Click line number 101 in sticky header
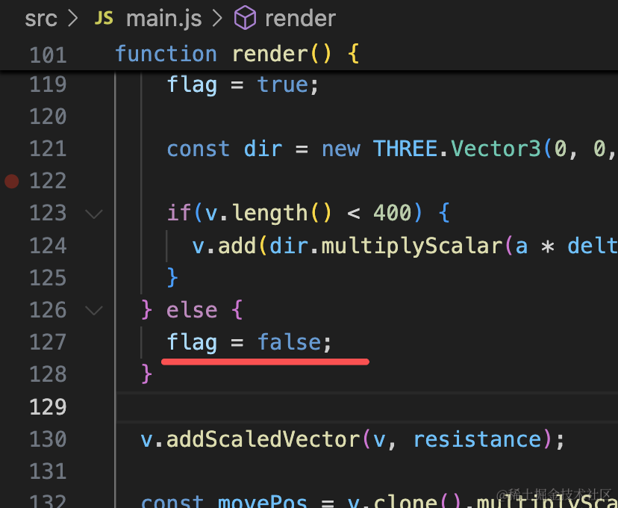 pyautogui.click(x=48, y=55)
